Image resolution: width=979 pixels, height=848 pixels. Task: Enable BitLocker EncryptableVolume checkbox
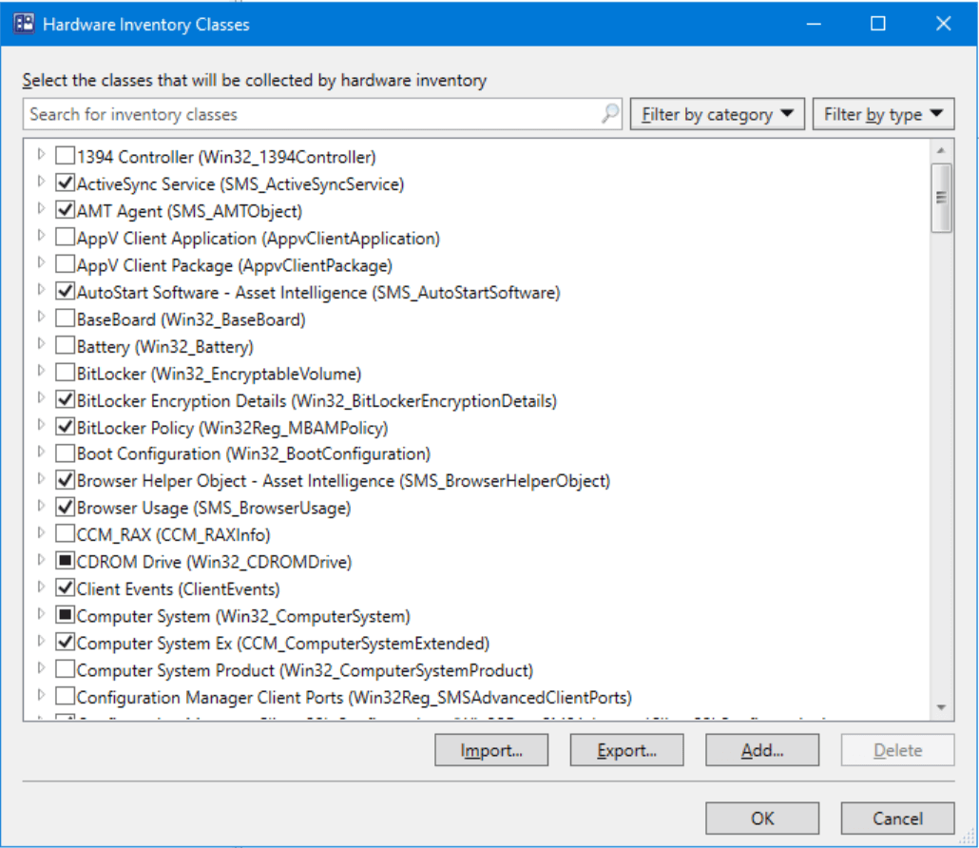coord(66,372)
